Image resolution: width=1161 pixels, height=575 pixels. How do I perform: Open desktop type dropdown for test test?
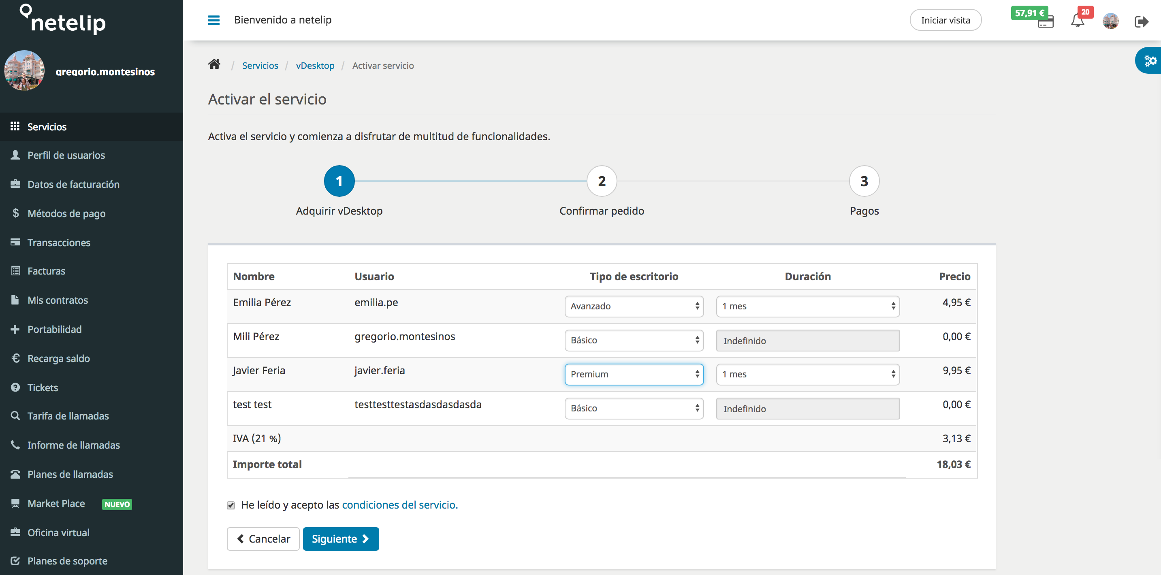(x=634, y=408)
